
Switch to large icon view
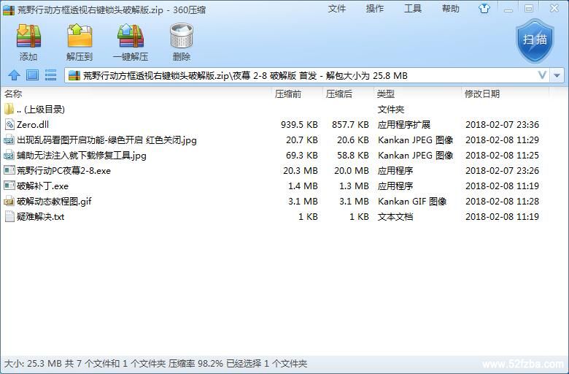(32, 75)
